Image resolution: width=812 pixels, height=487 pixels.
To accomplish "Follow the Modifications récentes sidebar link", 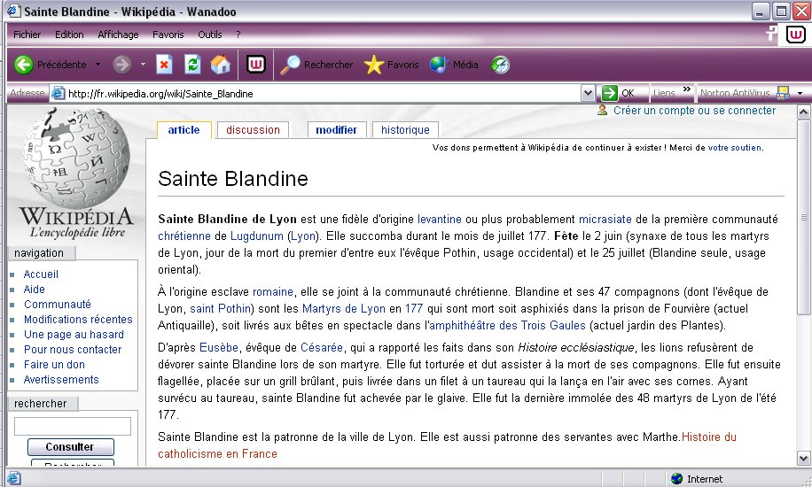I will (x=78, y=320).
